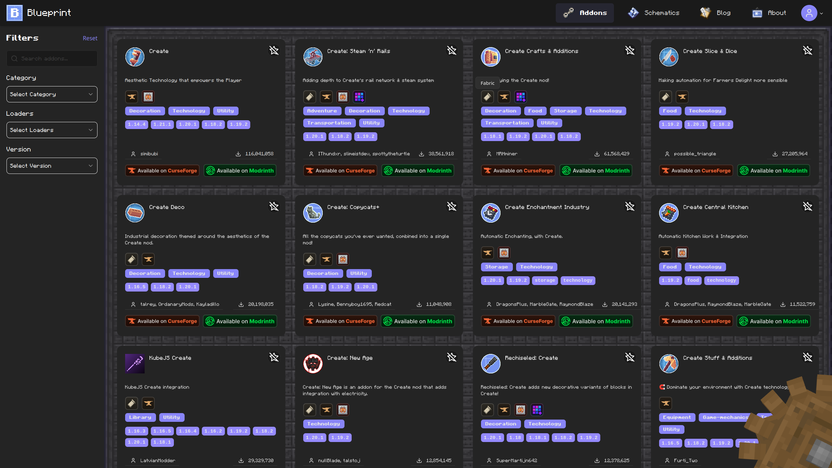832x468 pixels.
Task: Toggle favorite star on Create card
Action: [274, 50]
